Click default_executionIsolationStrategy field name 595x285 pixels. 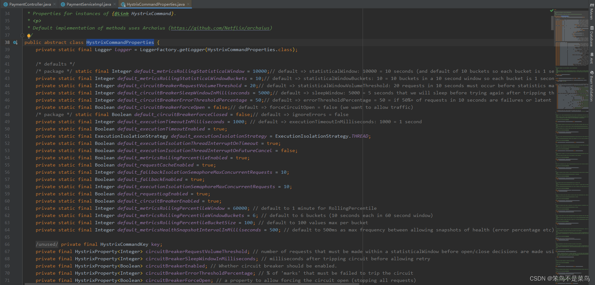click(x=219, y=136)
